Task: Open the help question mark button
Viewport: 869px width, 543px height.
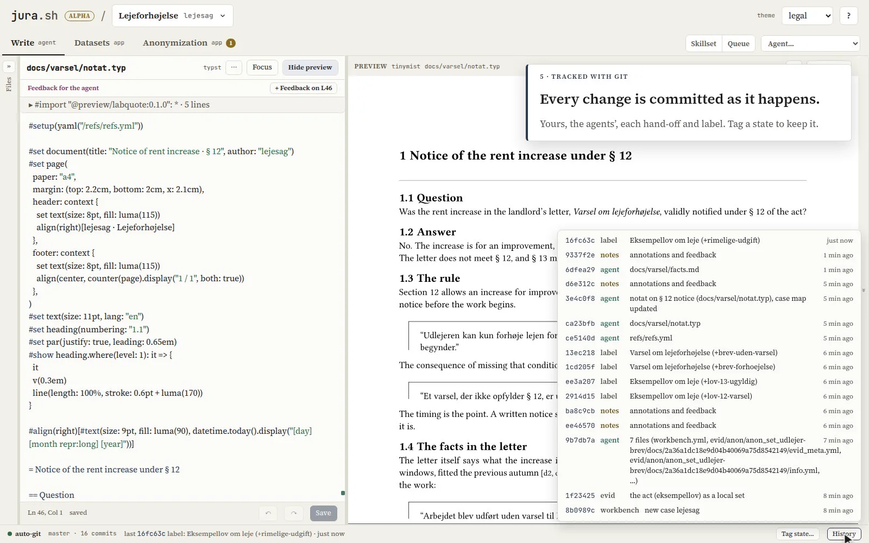Action: (x=848, y=16)
